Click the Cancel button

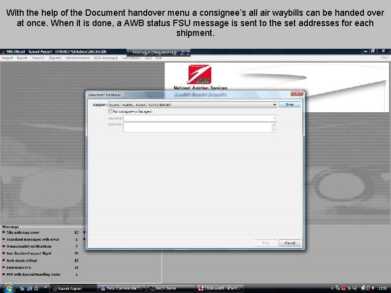pos(290,243)
